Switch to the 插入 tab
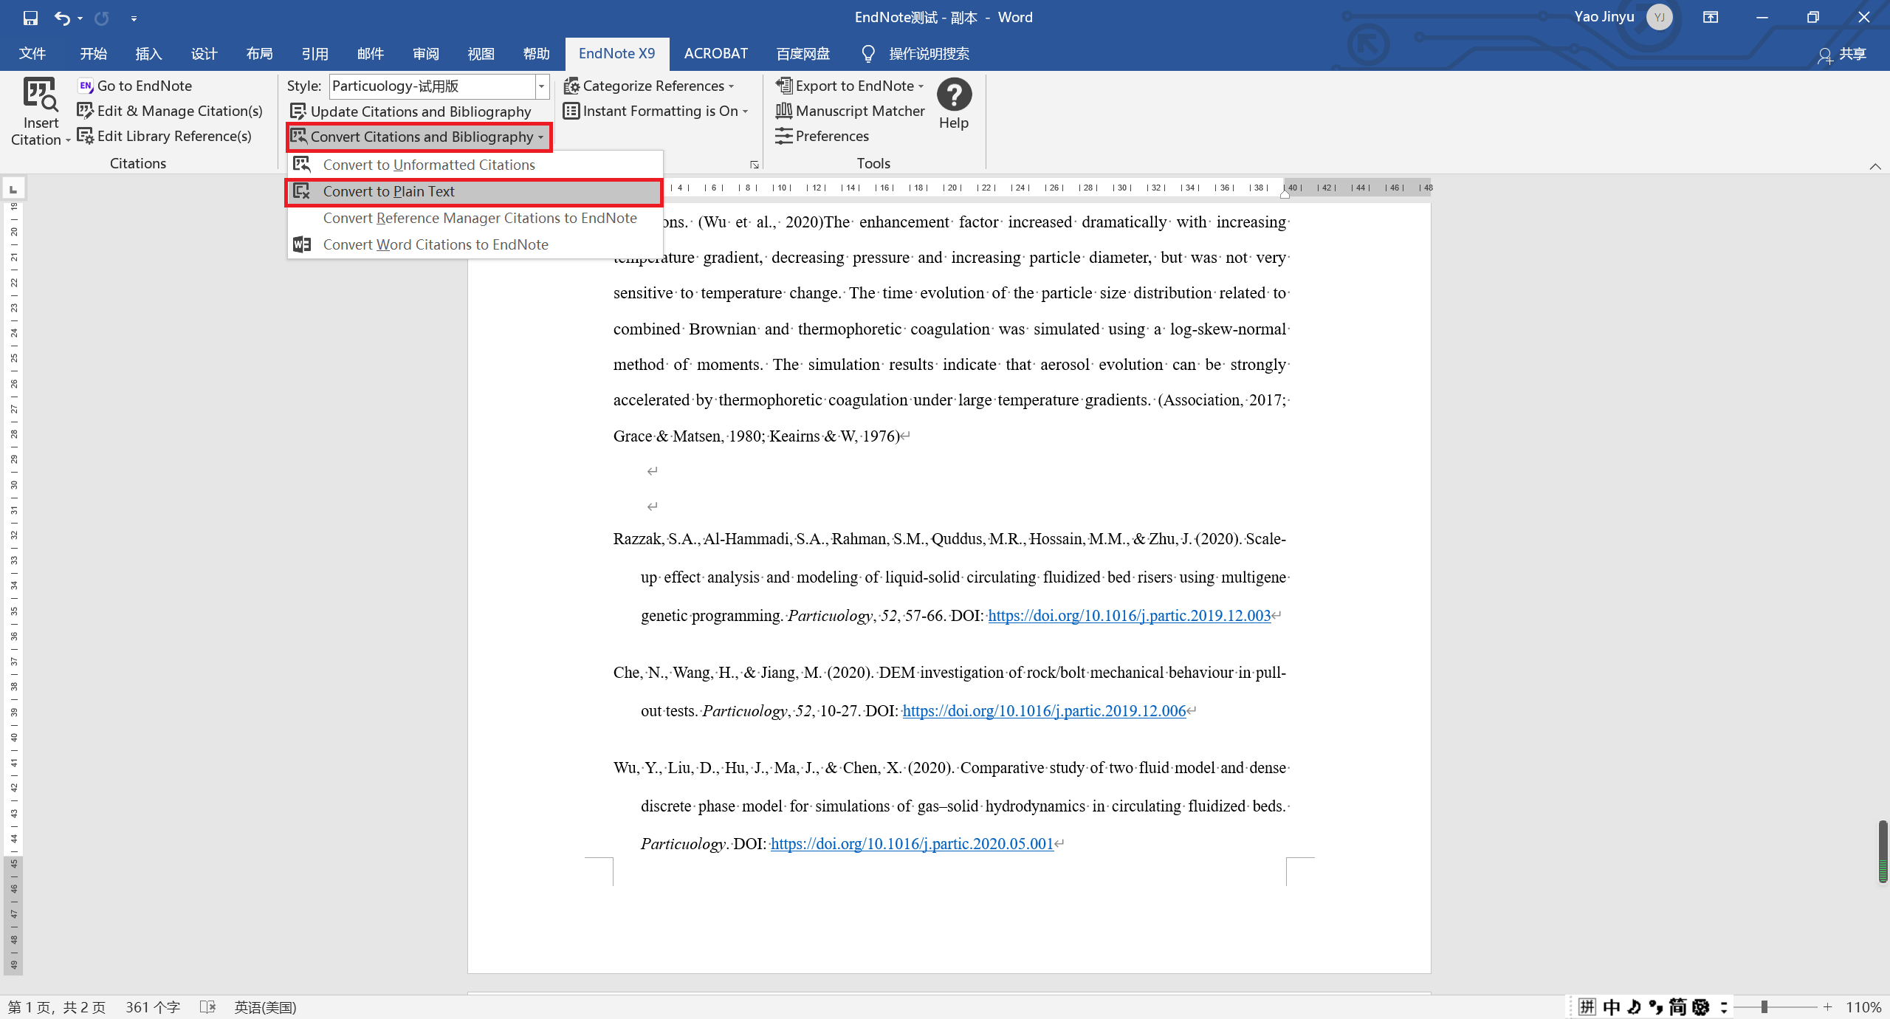The width and height of the screenshot is (1890, 1019). [x=148, y=54]
